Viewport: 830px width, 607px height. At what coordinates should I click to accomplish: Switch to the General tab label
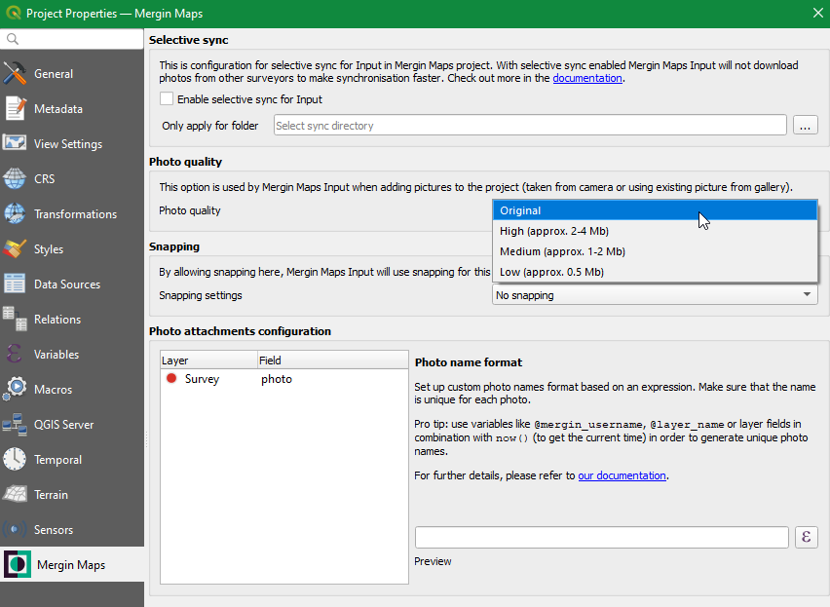tap(54, 73)
